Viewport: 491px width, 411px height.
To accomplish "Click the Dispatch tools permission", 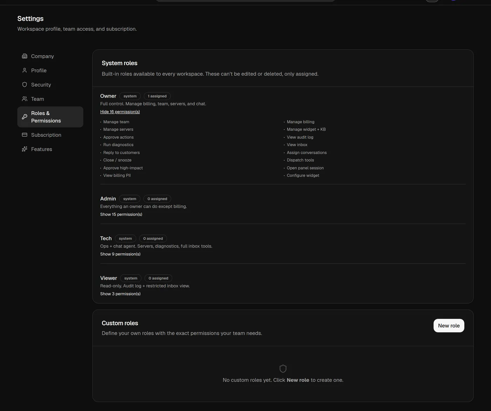I will [300, 160].
